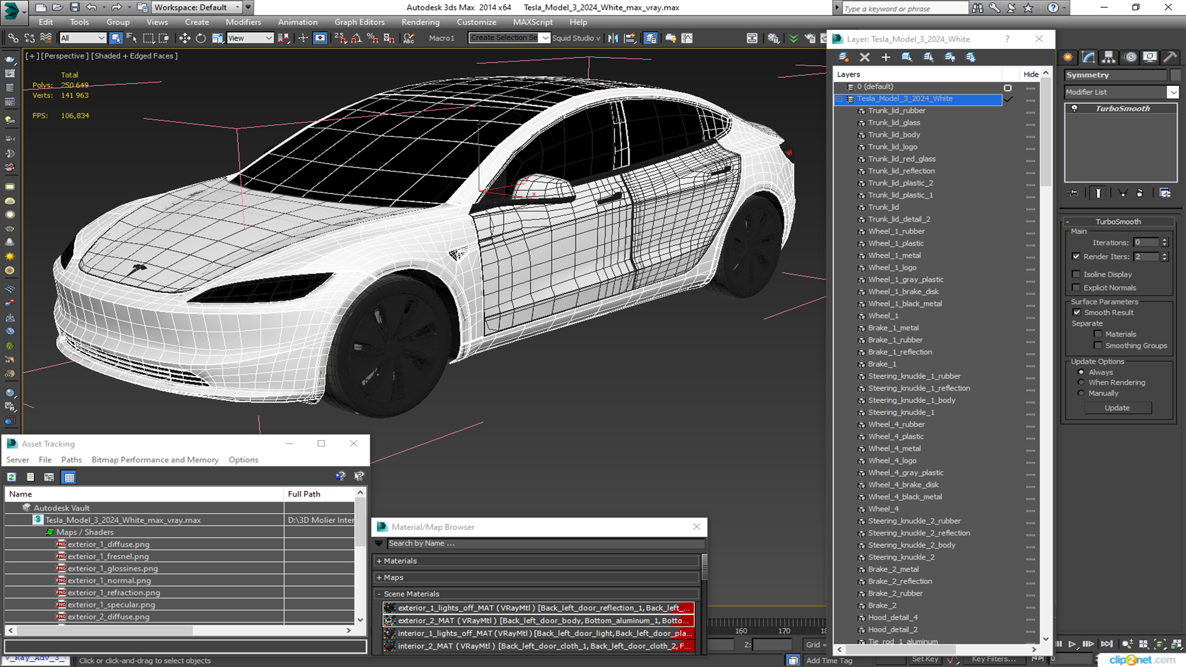Image resolution: width=1186 pixels, height=667 pixels.
Task: Select the Select and Link tool
Action: pos(12,38)
